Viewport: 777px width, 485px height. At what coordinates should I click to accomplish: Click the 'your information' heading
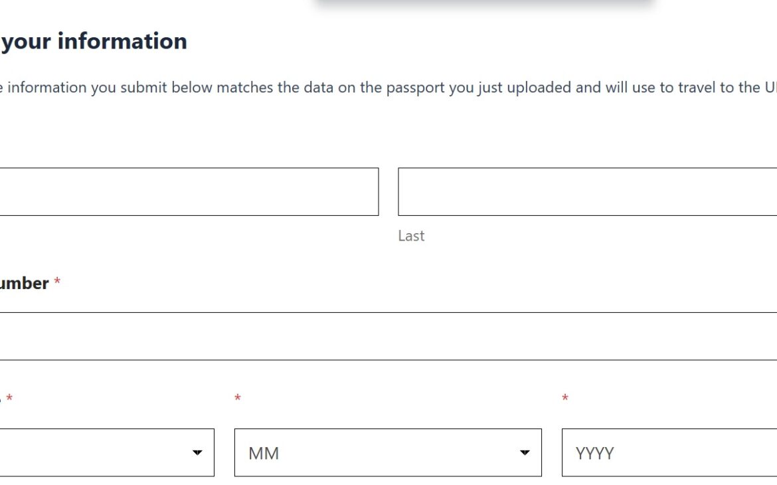click(94, 41)
